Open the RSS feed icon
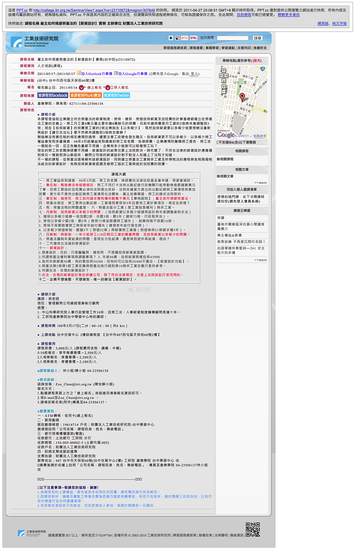Image resolution: width=355 pixels, height=550 pixels. [185, 38]
